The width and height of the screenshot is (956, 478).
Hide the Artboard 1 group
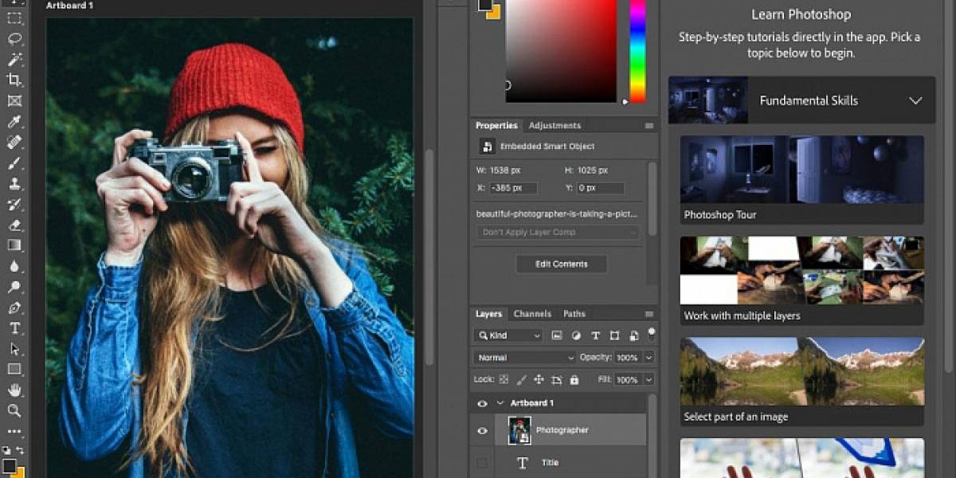[x=482, y=404]
